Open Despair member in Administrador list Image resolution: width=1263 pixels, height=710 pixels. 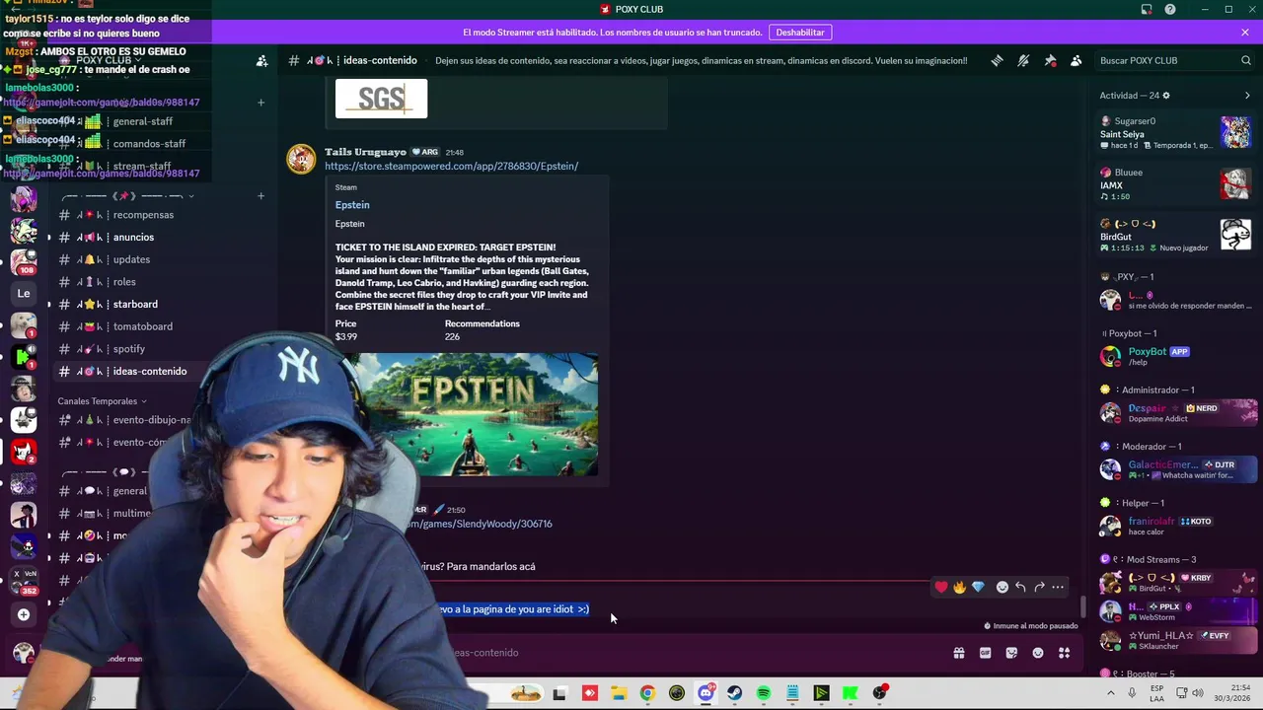point(1177,412)
